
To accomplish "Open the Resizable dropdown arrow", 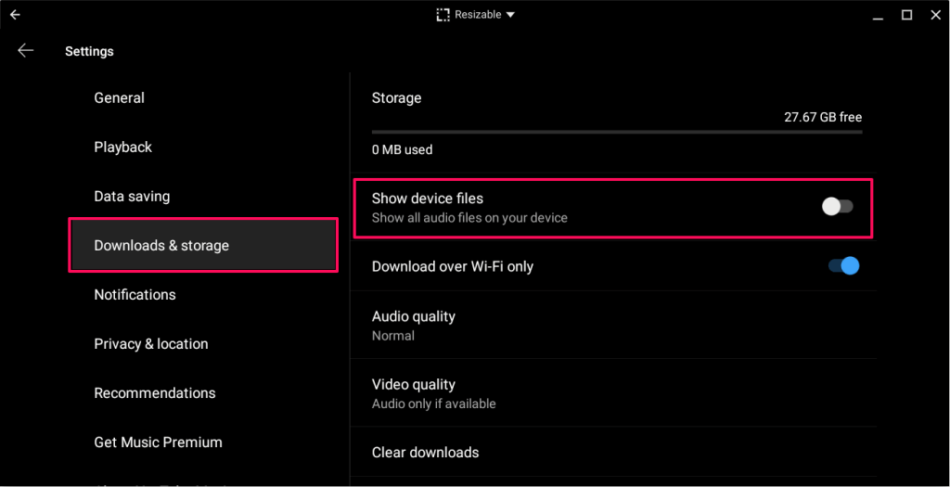I will pos(510,15).
